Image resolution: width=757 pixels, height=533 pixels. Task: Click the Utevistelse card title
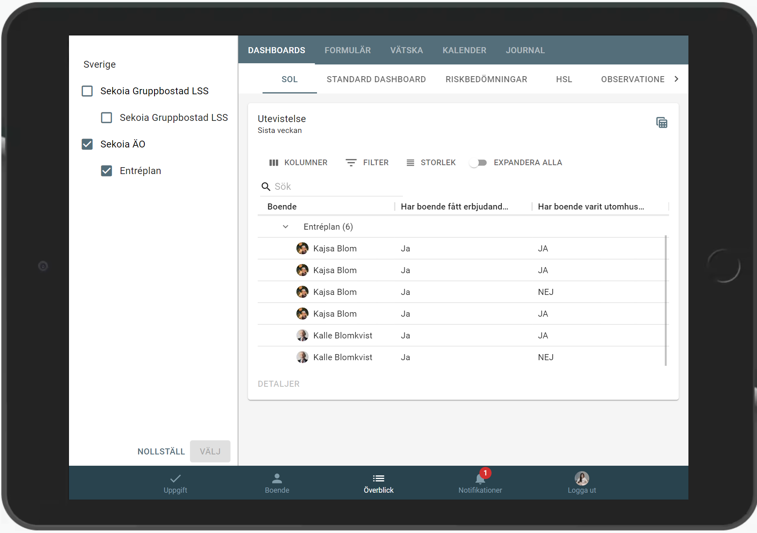point(282,119)
